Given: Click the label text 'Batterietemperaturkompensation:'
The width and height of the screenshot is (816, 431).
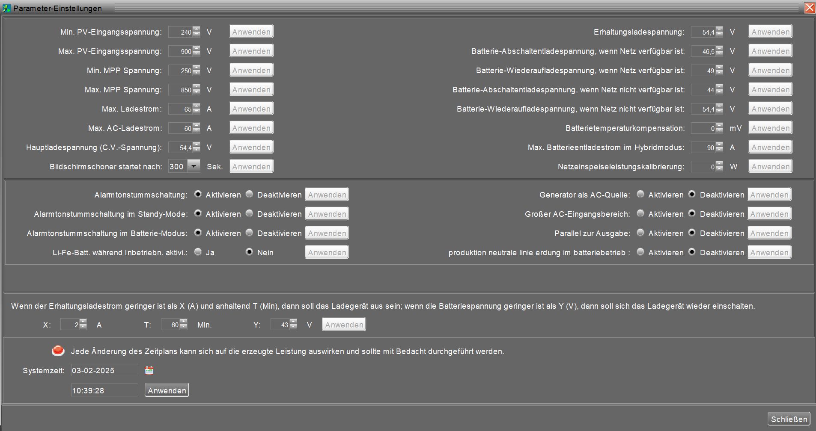Looking at the screenshot, I should click(x=625, y=128).
